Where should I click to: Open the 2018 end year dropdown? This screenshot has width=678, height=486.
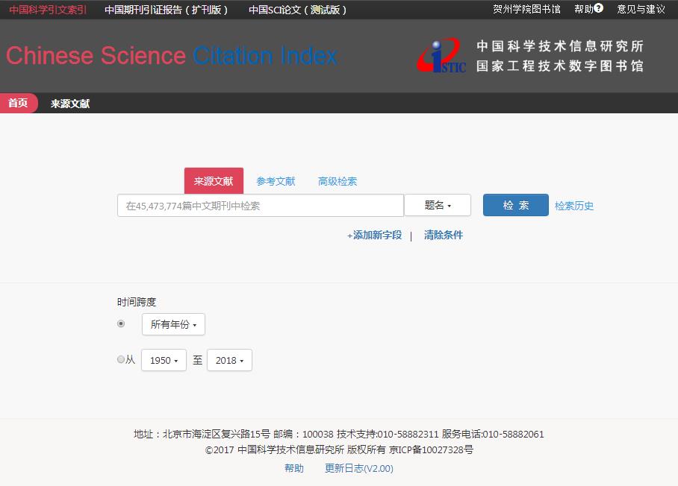point(229,360)
